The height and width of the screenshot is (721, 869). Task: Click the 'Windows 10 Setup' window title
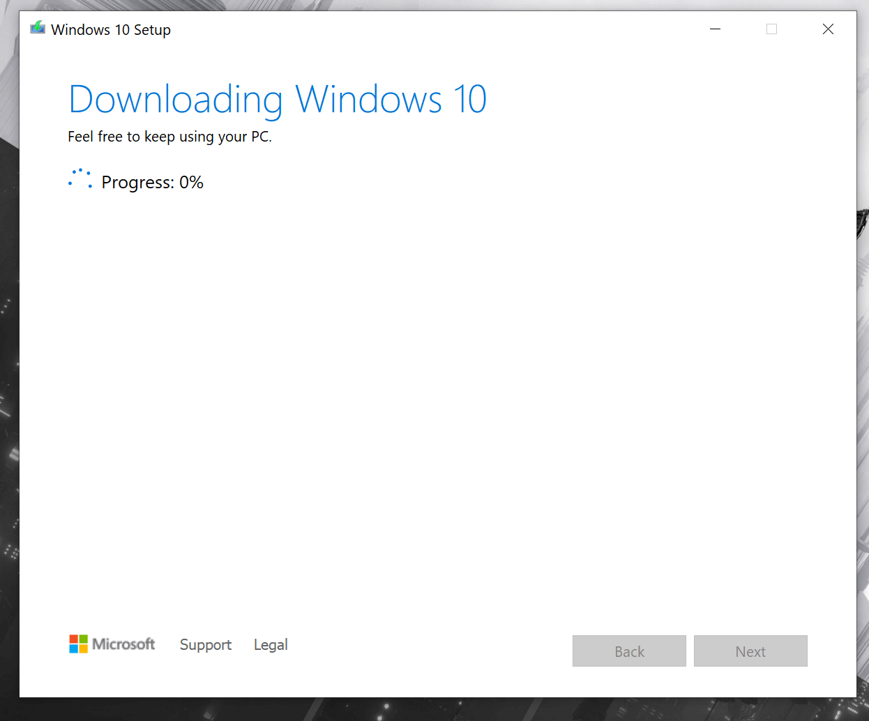click(x=111, y=30)
